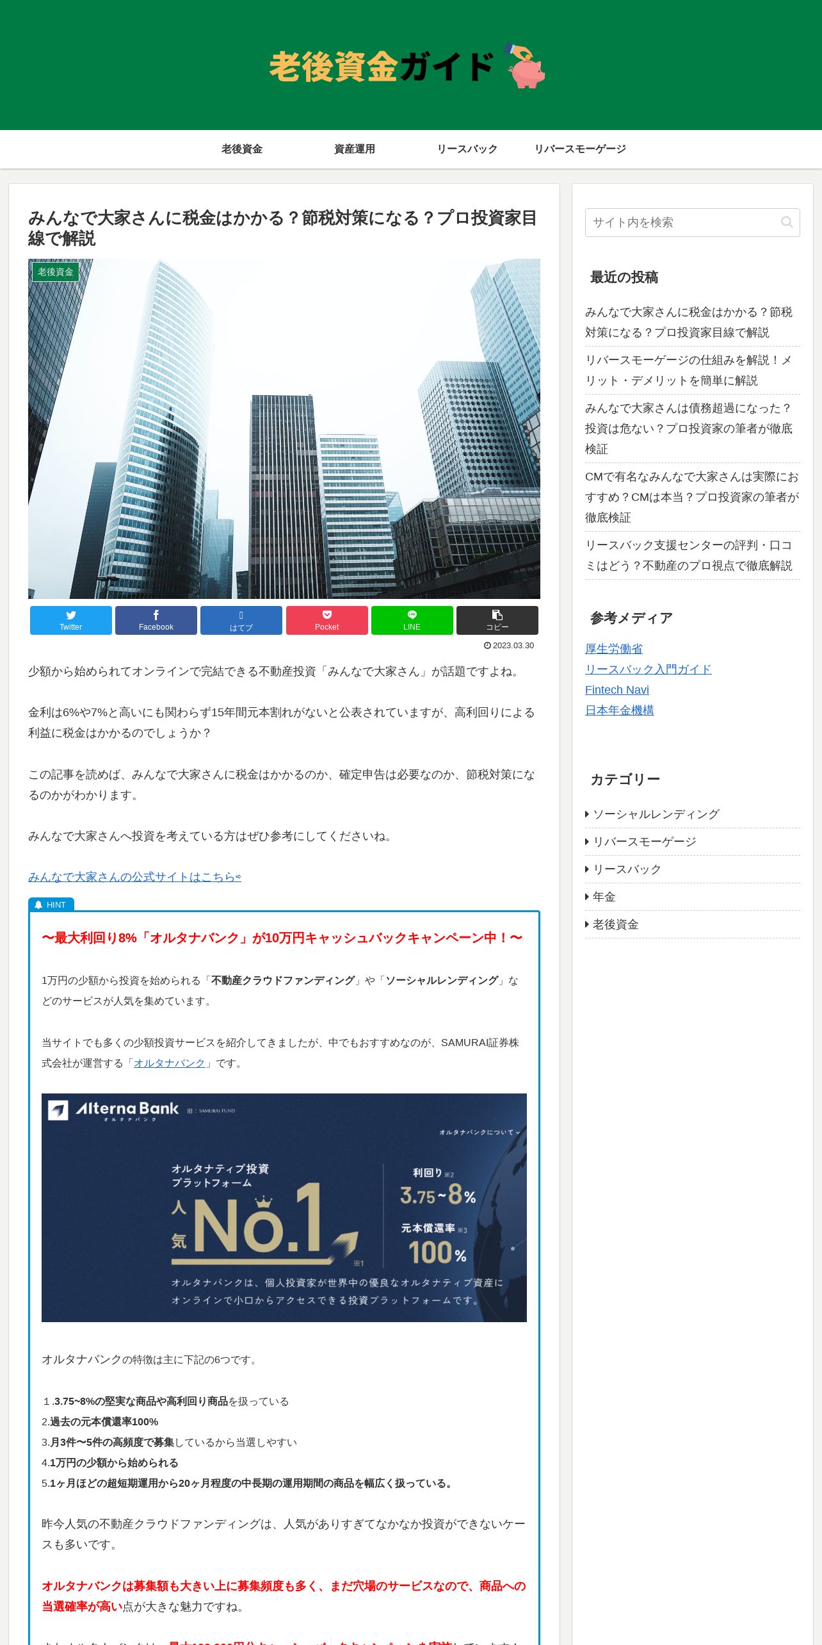Click the skyscraper featured image
Image resolution: width=822 pixels, height=1645 pixels.
point(284,429)
